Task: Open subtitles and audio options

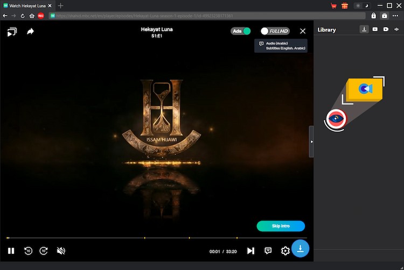Action: (268, 251)
